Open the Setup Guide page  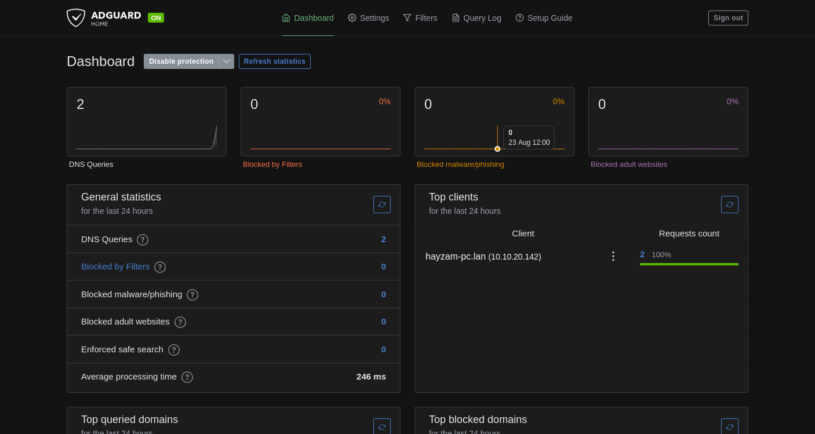(544, 18)
